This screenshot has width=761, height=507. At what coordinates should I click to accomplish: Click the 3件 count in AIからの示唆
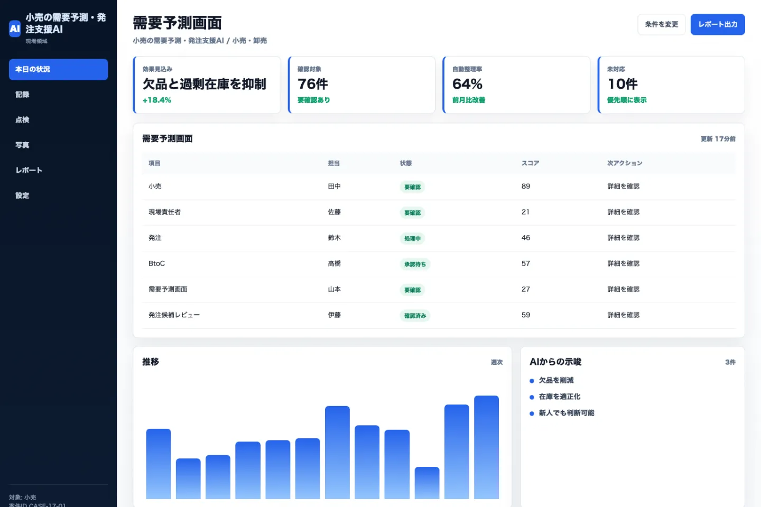click(730, 362)
